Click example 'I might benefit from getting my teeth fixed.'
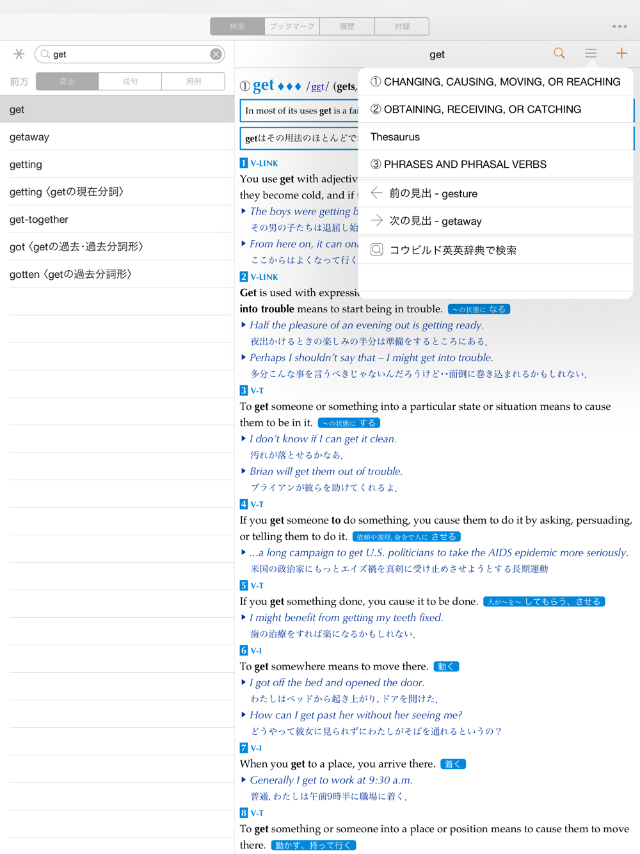640x854 pixels. 346,618
